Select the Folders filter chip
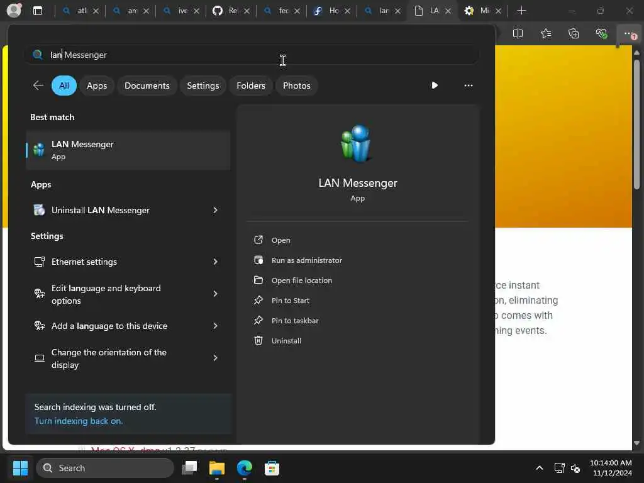The width and height of the screenshot is (644, 483). click(251, 86)
